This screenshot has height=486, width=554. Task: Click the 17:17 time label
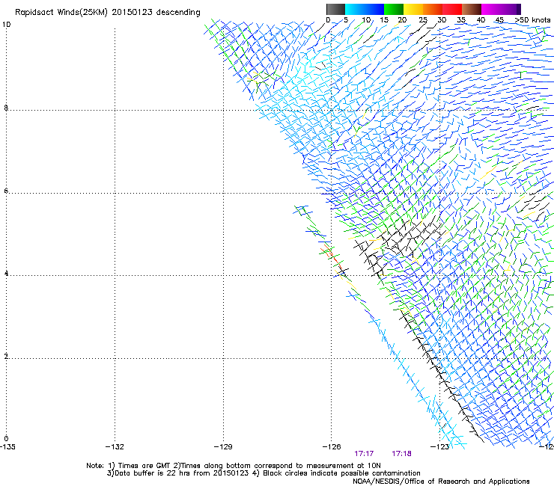pos(364,454)
